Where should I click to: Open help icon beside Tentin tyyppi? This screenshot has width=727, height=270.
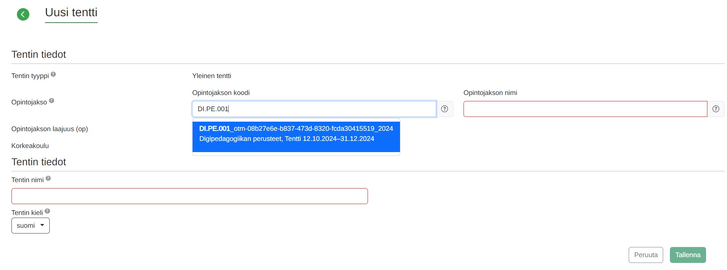pos(53,74)
